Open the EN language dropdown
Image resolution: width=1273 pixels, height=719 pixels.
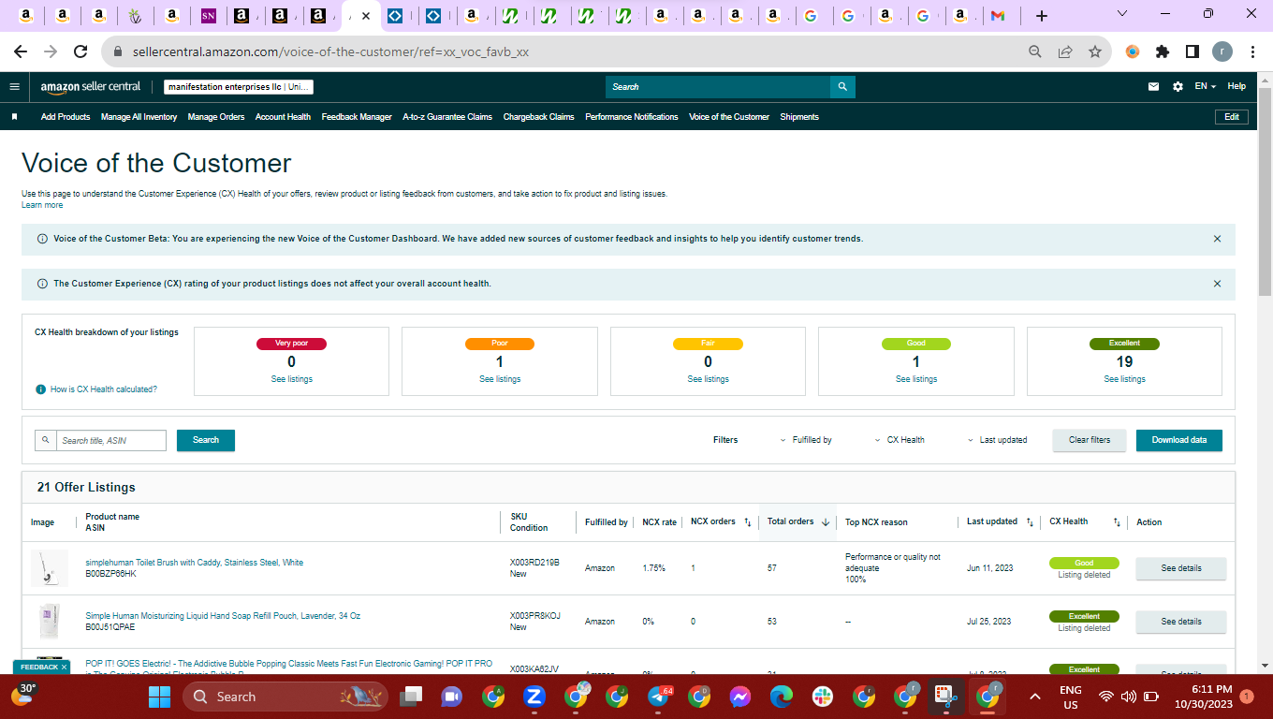(x=1205, y=86)
